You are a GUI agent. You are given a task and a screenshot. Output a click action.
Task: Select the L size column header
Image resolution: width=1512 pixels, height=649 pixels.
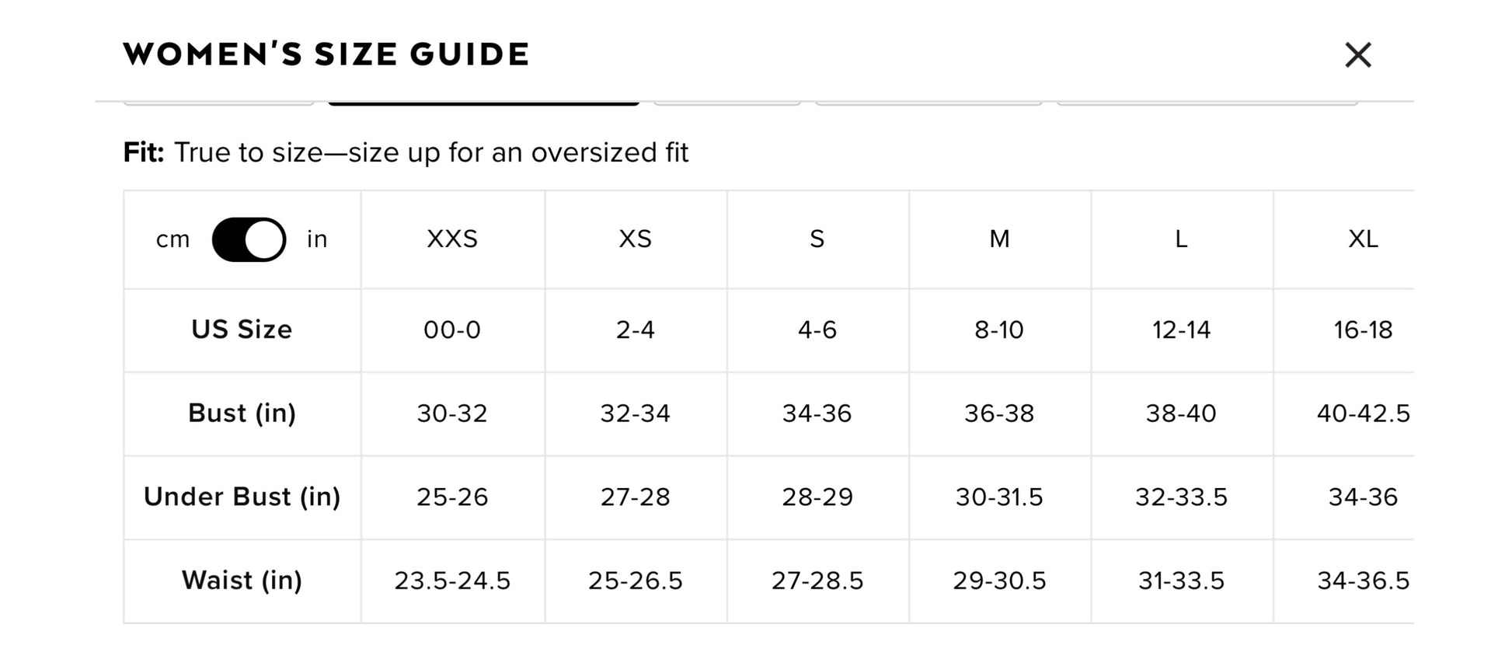click(1181, 239)
